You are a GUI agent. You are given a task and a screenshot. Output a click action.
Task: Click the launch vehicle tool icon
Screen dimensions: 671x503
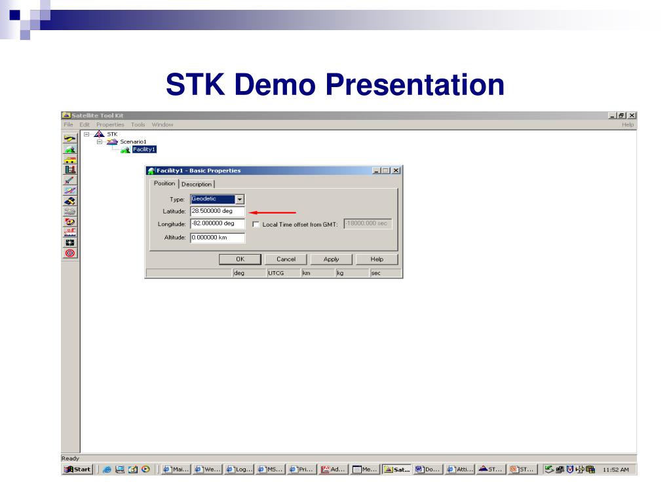(70, 170)
